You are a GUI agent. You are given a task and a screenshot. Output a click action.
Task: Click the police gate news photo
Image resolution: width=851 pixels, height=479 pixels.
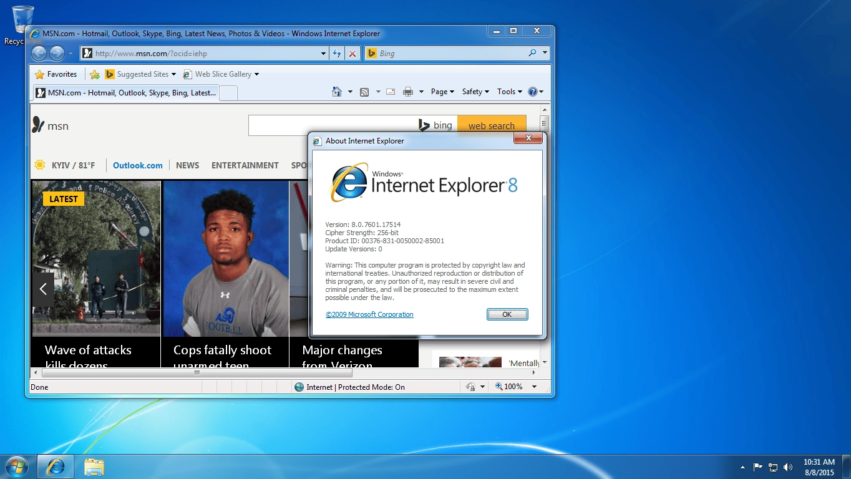(x=96, y=259)
